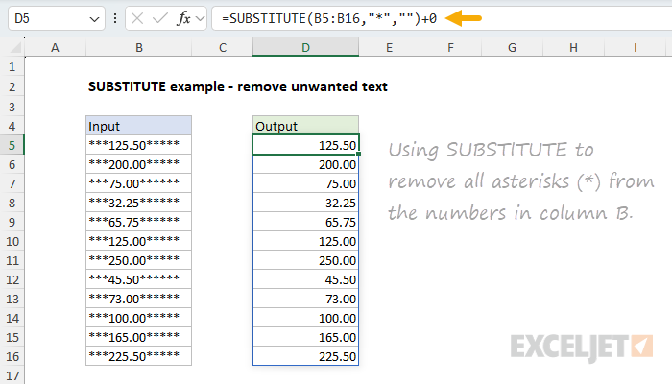
Task: Select row 17 header
Action: [12, 376]
